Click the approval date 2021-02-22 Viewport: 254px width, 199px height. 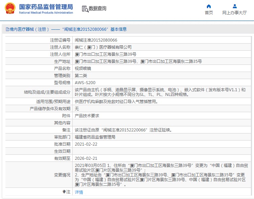pyautogui.click(x=86, y=144)
